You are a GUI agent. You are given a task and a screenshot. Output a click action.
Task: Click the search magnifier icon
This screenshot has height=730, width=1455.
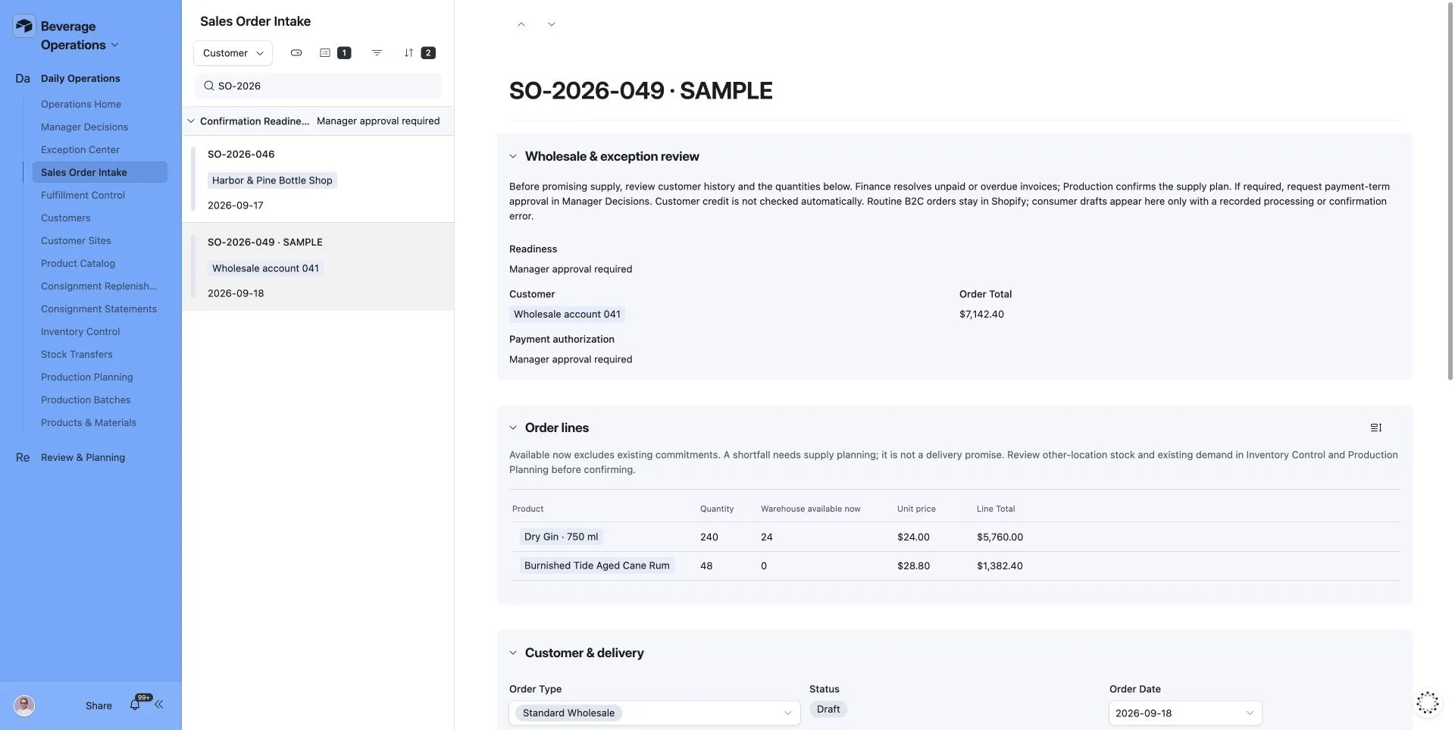pyautogui.click(x=209, y=86)
